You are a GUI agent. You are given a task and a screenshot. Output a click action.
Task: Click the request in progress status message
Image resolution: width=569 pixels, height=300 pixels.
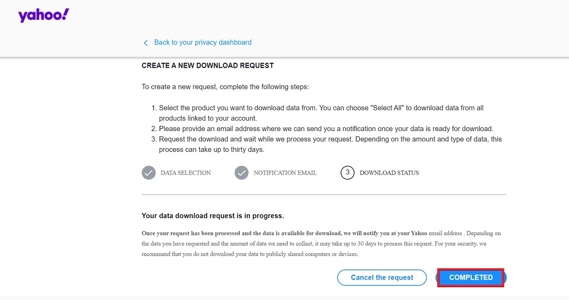tap(212, 215)
